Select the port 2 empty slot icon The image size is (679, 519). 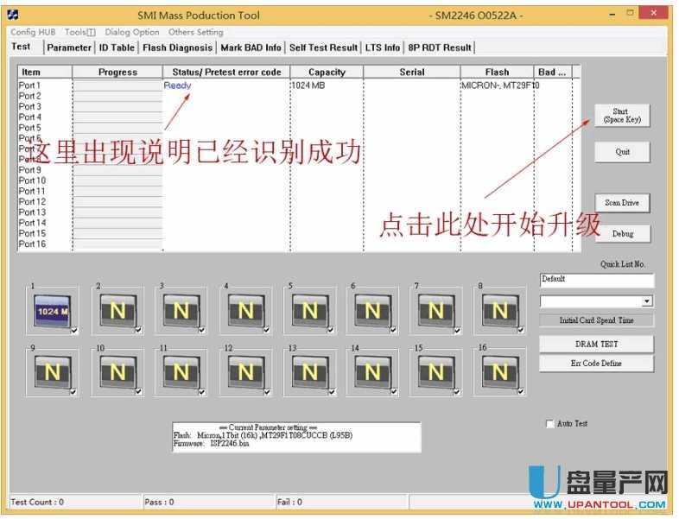(117, 309)
